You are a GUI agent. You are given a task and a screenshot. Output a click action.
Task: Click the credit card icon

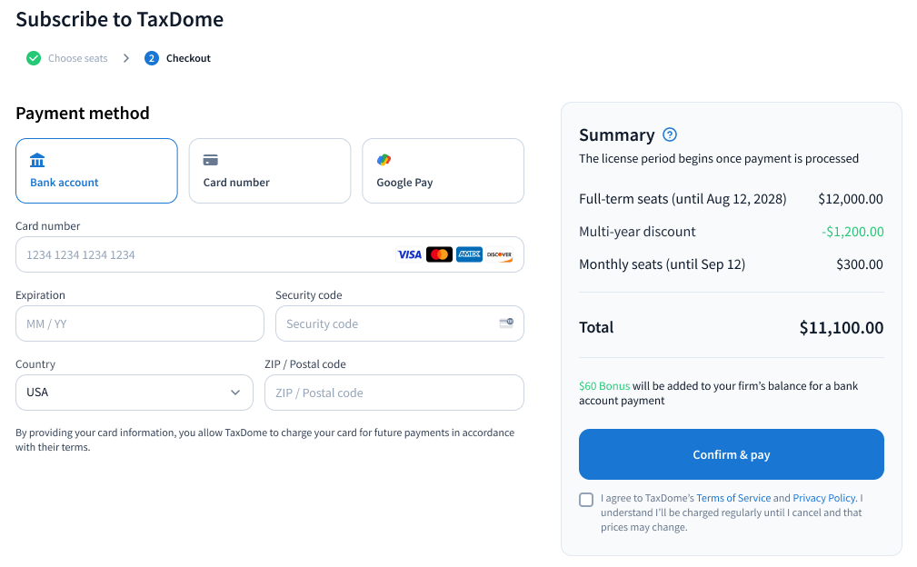[x=211, y=160]
